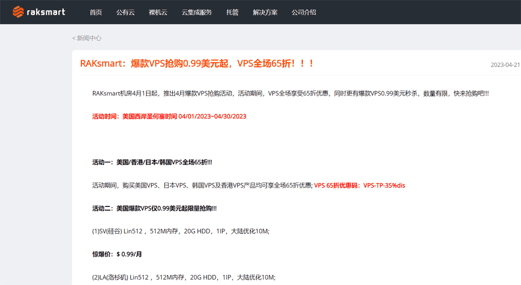This screenshot has width=521, height=285.
Task: Open the 公有云 menu item
Action: [125, 13]
